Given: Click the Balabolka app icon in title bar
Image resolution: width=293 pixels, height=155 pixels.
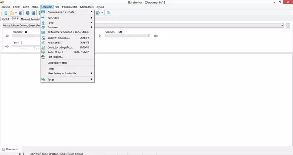Looking at the screenshot, I should pos(2,2).
